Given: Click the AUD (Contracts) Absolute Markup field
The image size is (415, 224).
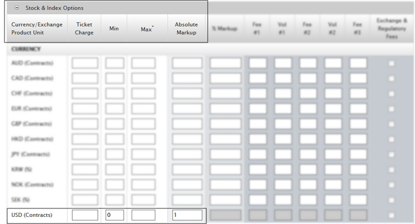Looking at the screenshot, I should 187,63.
